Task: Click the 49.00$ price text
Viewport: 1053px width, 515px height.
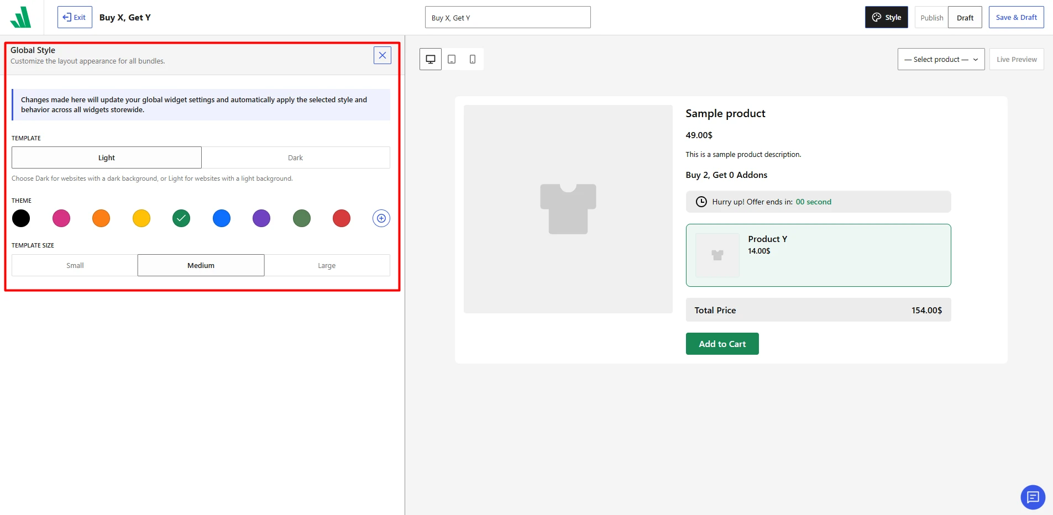Action: click(x=699, y=135)
